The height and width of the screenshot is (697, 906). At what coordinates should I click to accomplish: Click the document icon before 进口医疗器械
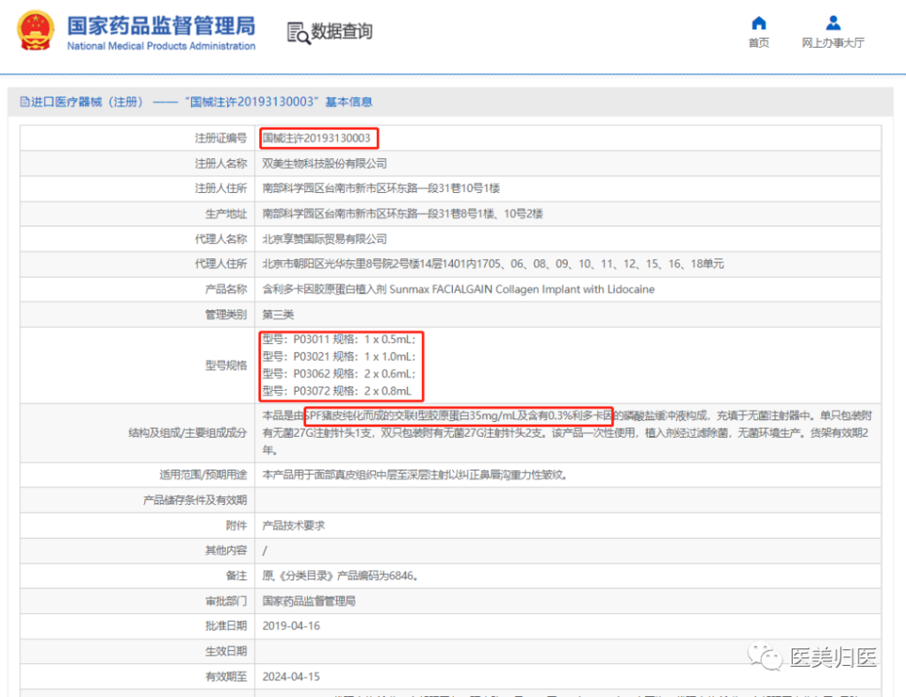coord(24,103)
